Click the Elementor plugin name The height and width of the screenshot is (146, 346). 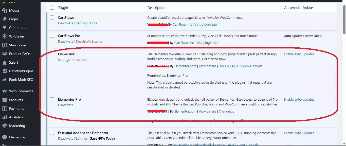pyautogui.click(x=66, y=54)
